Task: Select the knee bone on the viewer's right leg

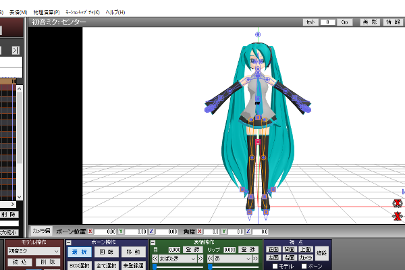Action: [263, 157]
